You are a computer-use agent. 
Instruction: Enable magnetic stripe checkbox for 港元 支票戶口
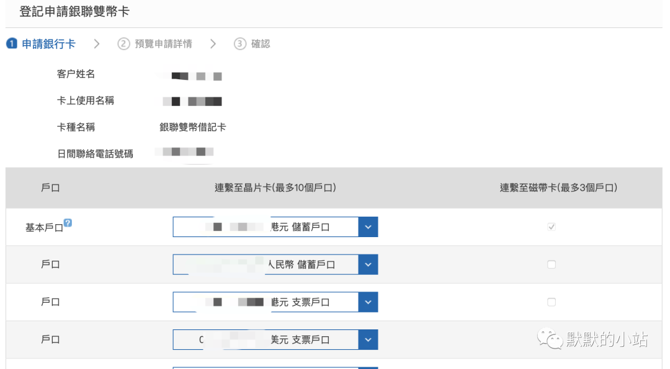pyautogui.click(x=552, y=302)
